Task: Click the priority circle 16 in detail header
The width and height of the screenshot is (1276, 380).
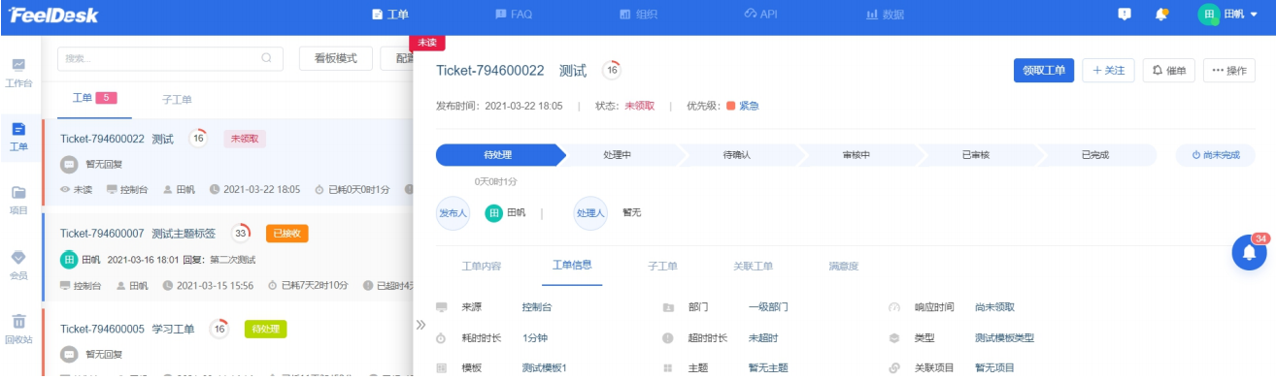Action: coord(611,70)
